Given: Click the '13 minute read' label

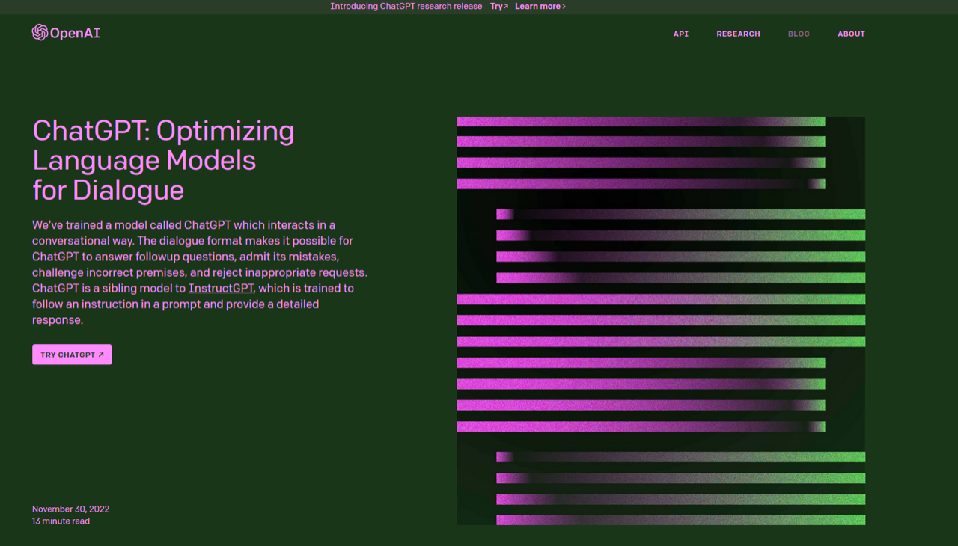Looking at the screenshot, I should coord(61,521).
